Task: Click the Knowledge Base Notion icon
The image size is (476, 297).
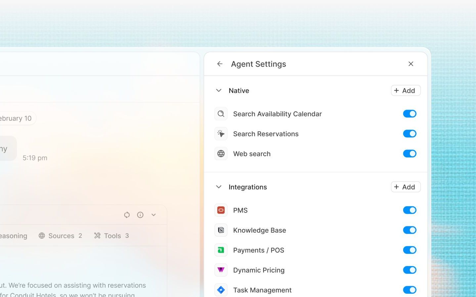Action: [221, 230]
